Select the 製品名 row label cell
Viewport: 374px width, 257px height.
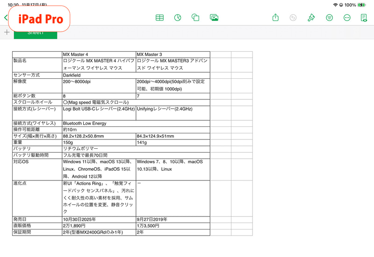pos(37,65)
